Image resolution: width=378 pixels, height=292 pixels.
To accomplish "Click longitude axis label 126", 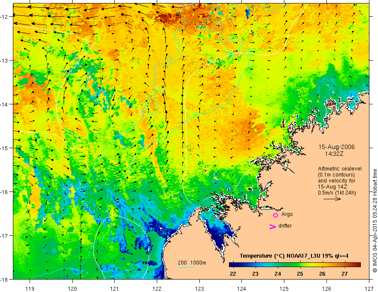I will click(x=326, y=289).
